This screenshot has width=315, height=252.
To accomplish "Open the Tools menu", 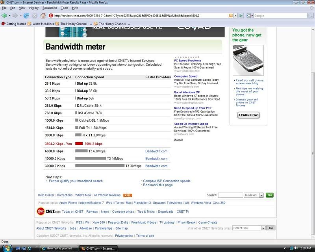I will [65, 8].
